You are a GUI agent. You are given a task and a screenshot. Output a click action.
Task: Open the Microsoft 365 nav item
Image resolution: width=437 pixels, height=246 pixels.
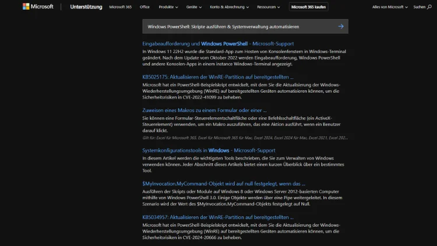(x=121, y=6)
